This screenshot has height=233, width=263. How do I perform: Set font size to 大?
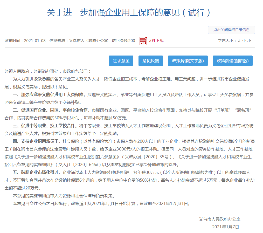(239, 41)
